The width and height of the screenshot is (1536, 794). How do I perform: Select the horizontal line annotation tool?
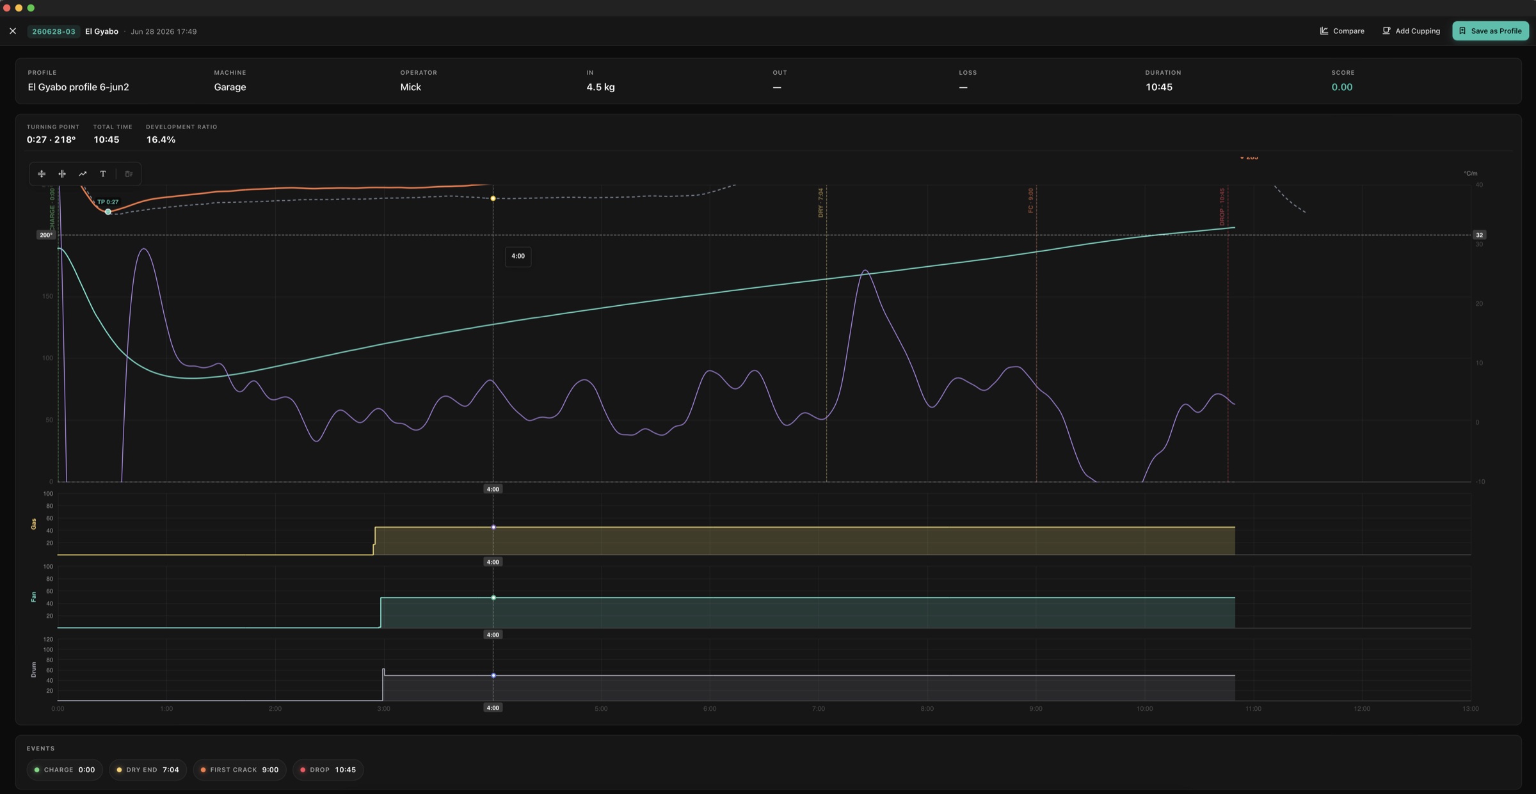click(x=42, y=174)
